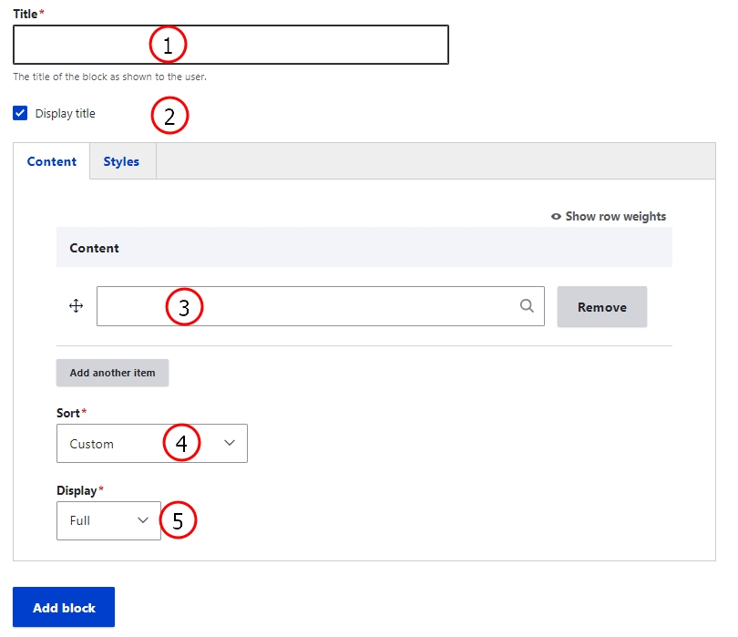The image size is (738, 637).
Task: Click the chevron arrow in Sort dropdown
Action: (230, 443)
